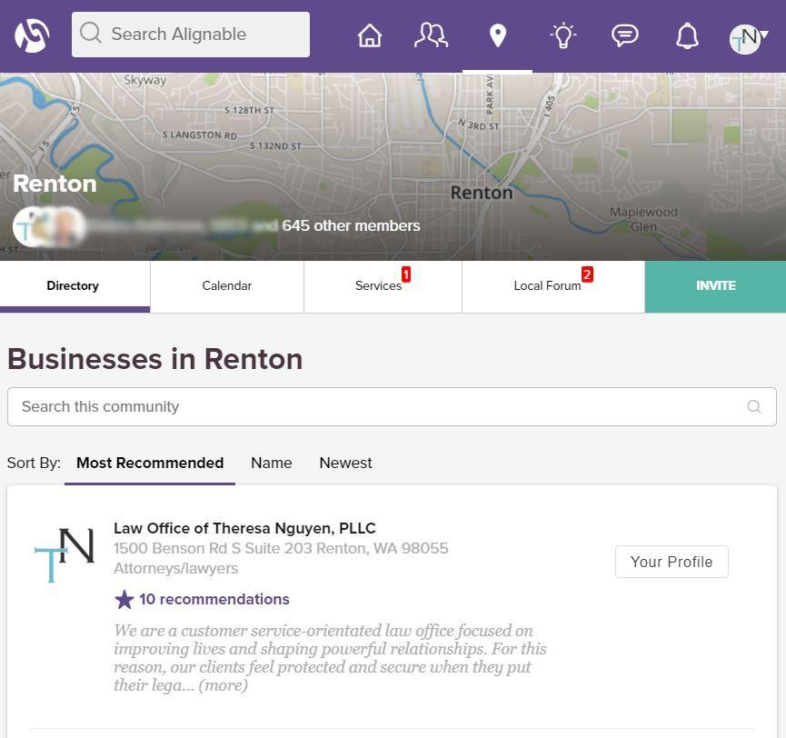786x738 pixels.
Task: Click the Businesses in Renton heading
Action: [x=154, y=360]
